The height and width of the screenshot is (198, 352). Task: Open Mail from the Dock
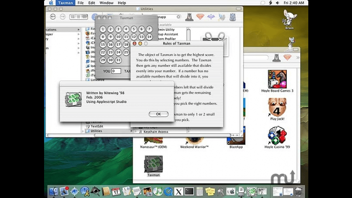[x=64, y=191]
